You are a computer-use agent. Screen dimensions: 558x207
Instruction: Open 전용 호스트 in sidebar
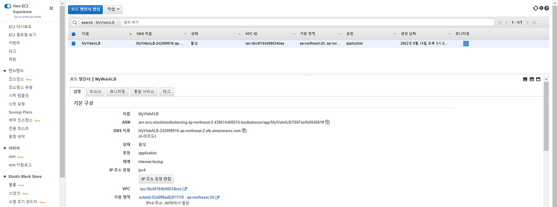click(x=19, y=128)
